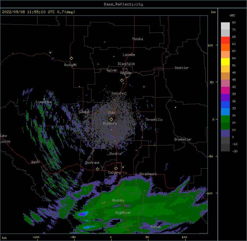This screenshot has height=241, width=247.
Task: Click the Stettler city label
Action: (182, 68)
